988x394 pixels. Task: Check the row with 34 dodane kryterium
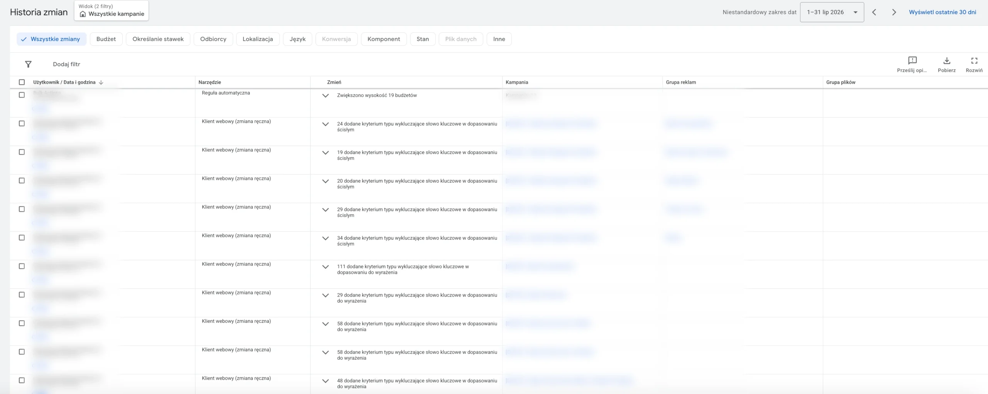tap(22, 238)
